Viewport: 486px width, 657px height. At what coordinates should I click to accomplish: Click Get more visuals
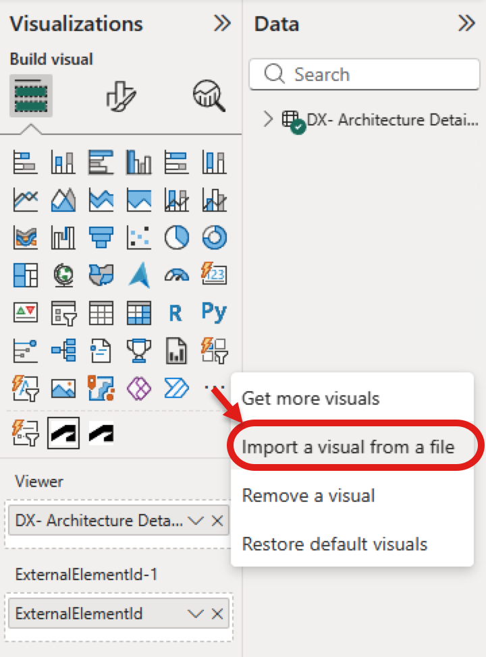click(x=310, y=399)
